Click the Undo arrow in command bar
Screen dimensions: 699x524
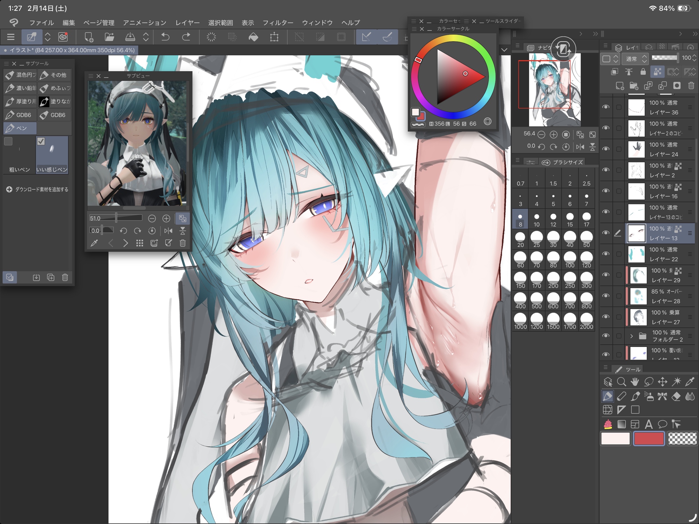coord(165,37)
